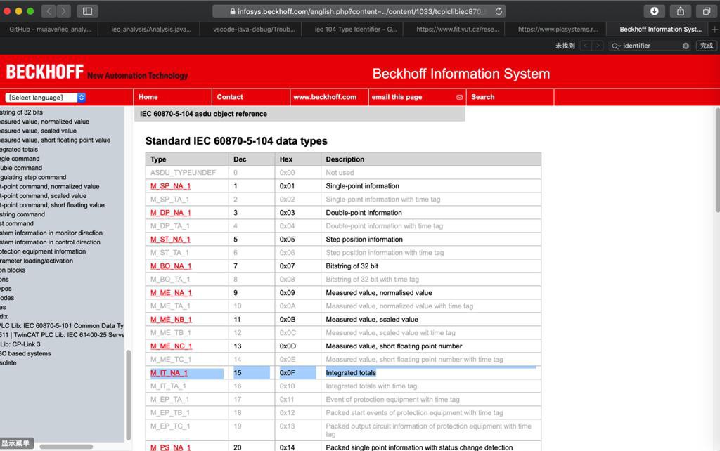Go back with the Safari back arrow
The height and width of the screenshot is (451, 720).
pyautogui.click(x=49, y=11)
